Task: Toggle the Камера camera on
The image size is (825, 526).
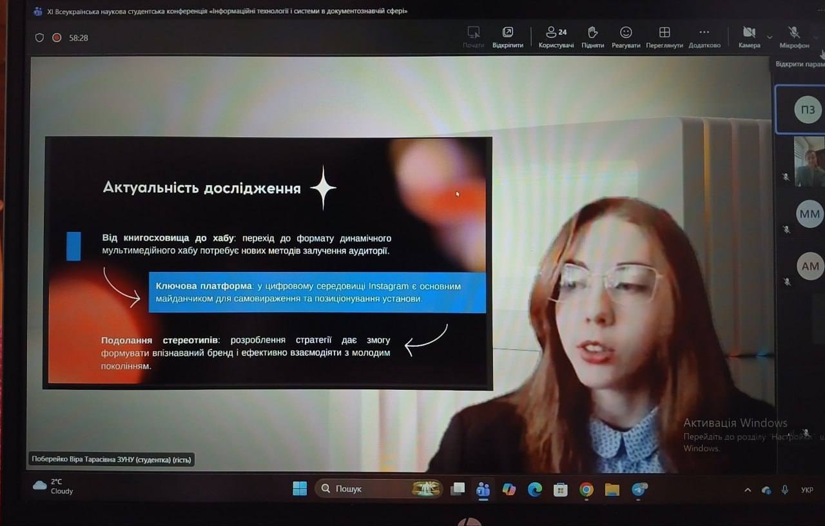Action: click(749, 37)
